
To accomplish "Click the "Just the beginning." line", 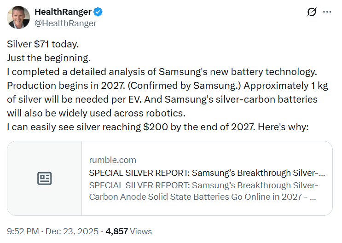I will tap(49, 58).
